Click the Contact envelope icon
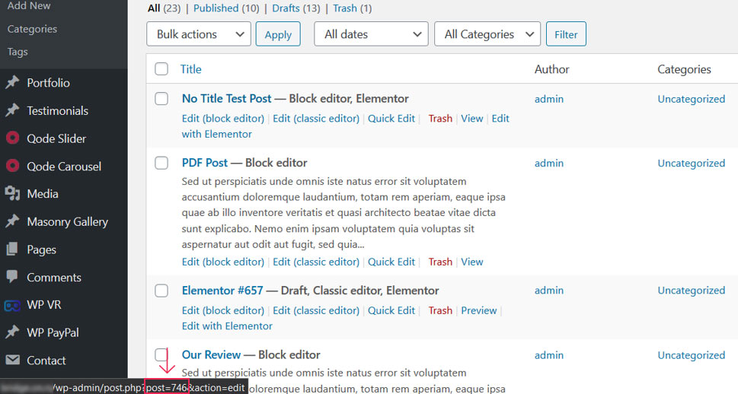 [x=12, y=361]
